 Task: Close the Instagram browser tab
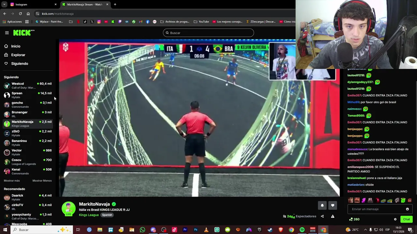click(x=55, y=5)
